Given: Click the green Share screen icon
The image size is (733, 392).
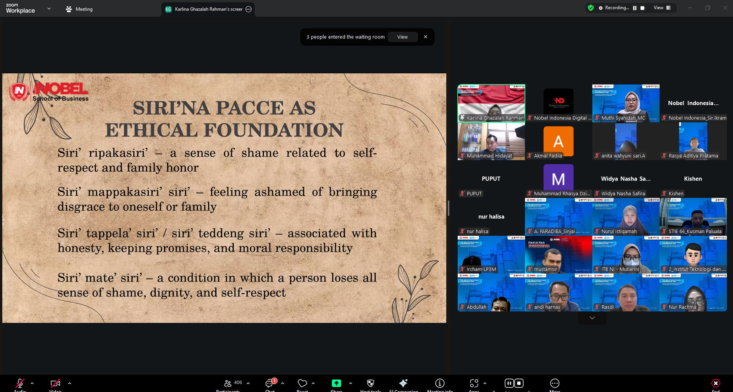Looking at the screenshot, I should pyautogui.click(x=336, y=383).
